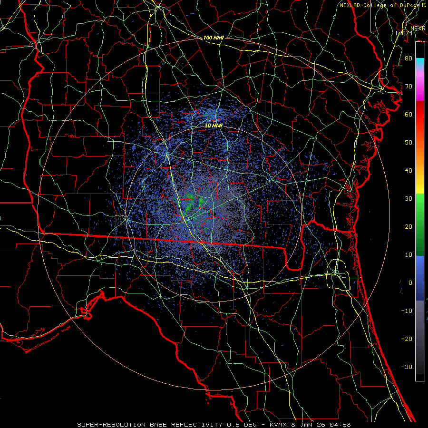Click the 70 value on dBZ scale
This screenshot has height=428, width=428.
click(x=409, y=87)
